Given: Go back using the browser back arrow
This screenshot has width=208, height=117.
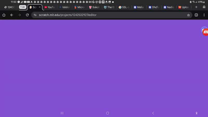Looking at the screenshot, I should pyautogui.click(x=12, y=15).
